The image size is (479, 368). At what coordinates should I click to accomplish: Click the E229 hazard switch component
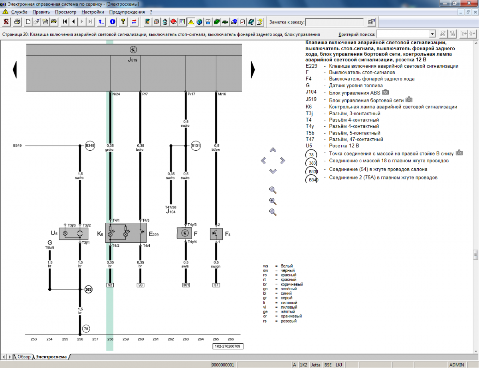click(x=127, y=233)
